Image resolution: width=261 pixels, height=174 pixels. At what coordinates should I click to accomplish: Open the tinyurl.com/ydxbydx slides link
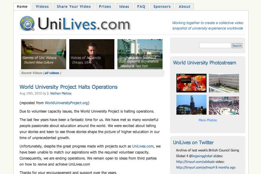[x=195, y=162]
